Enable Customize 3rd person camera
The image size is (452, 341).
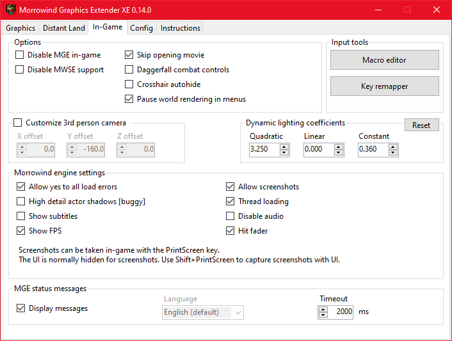pyautogui.click(x=18, y=123)
